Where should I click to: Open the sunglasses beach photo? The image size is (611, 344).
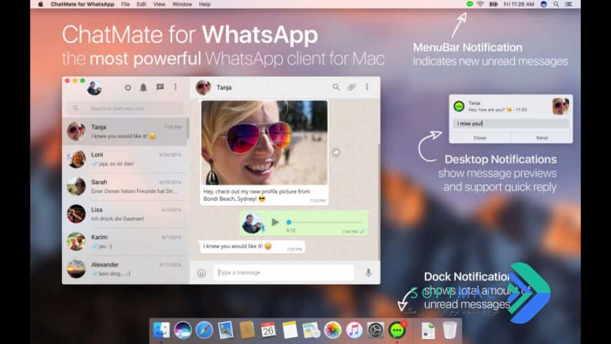[x=264, y=143]
